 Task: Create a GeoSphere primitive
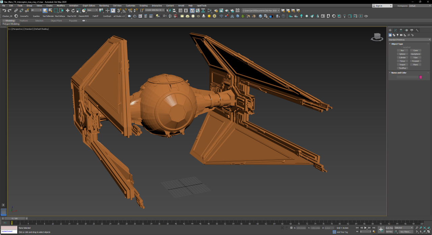(x=415, y=54)
